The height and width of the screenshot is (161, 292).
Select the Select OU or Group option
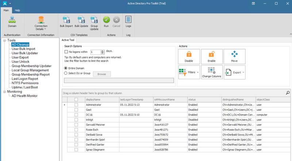point(66,73)
